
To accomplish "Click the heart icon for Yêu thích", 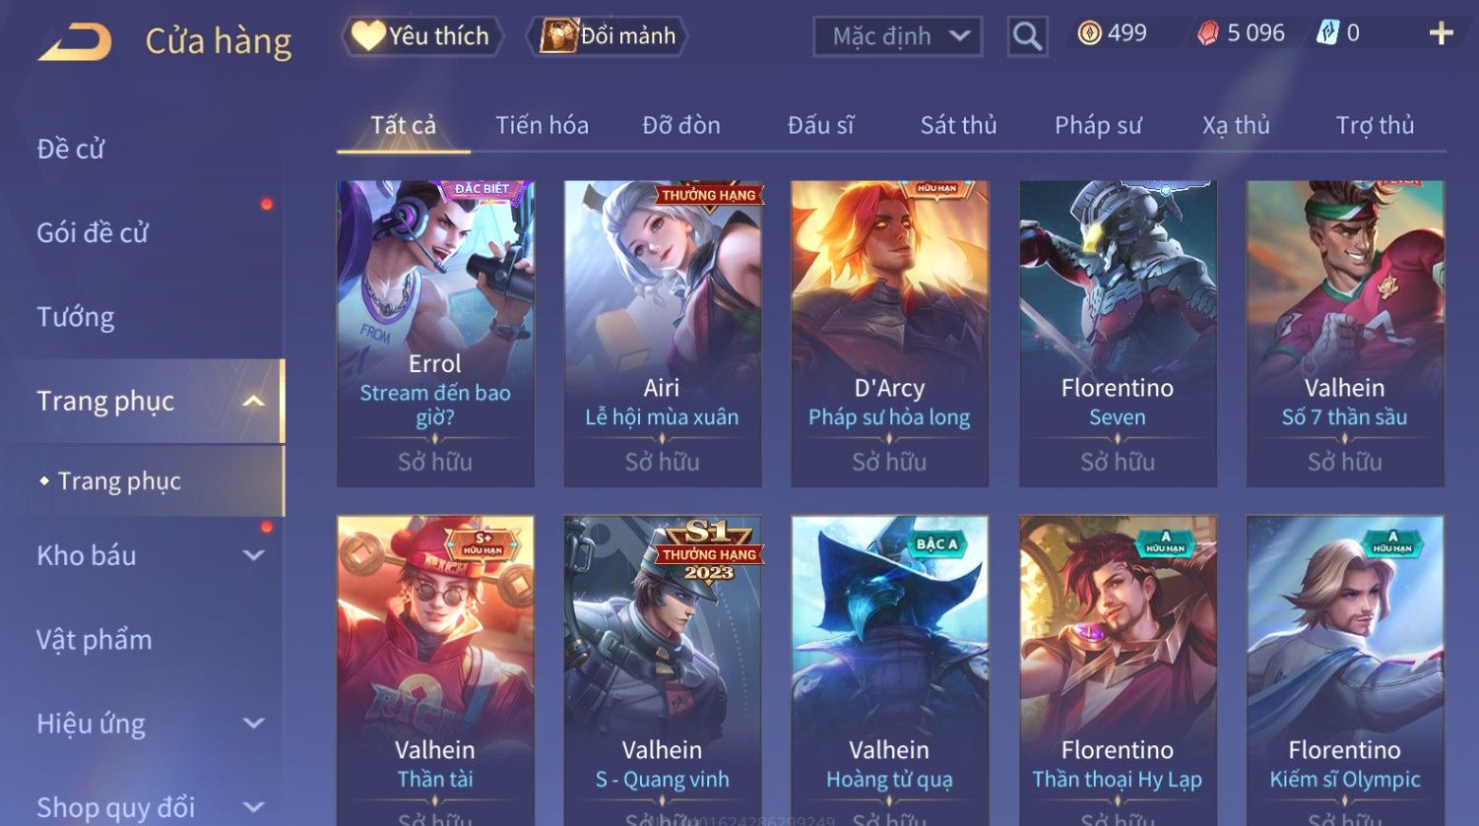I will [x=368, y=35].
